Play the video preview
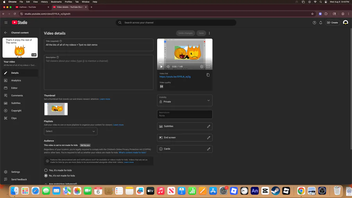 [161, 67]
